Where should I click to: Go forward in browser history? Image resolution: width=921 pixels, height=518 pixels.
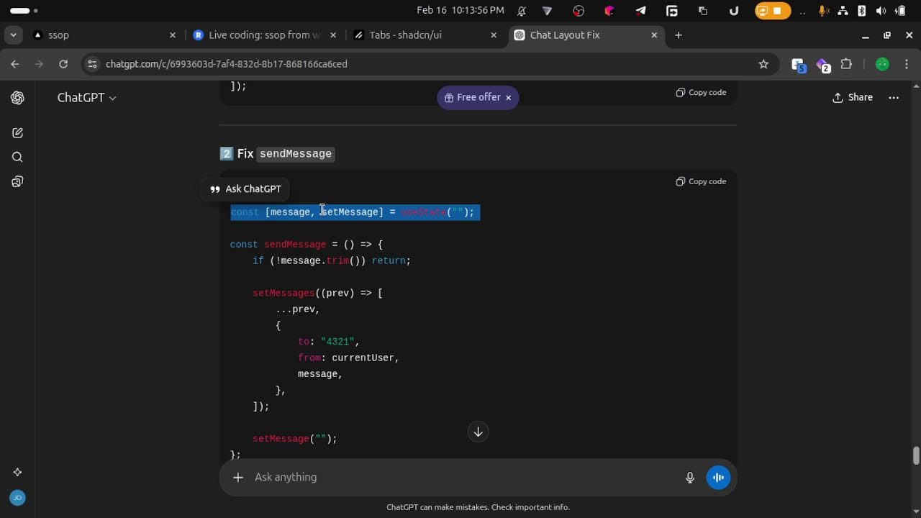[39, 64]
